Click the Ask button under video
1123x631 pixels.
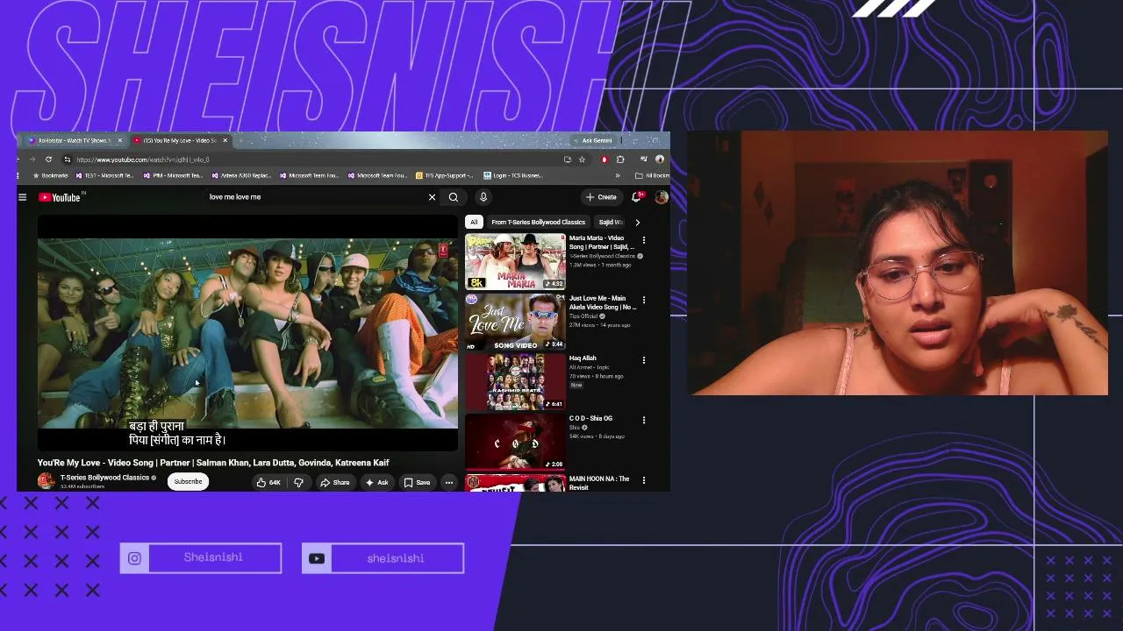(377, 482)
